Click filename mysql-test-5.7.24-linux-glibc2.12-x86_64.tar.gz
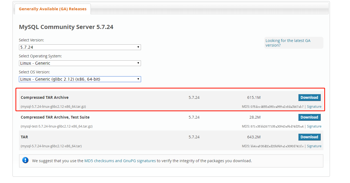The image size is (350, 183). (x=57, y=126)
